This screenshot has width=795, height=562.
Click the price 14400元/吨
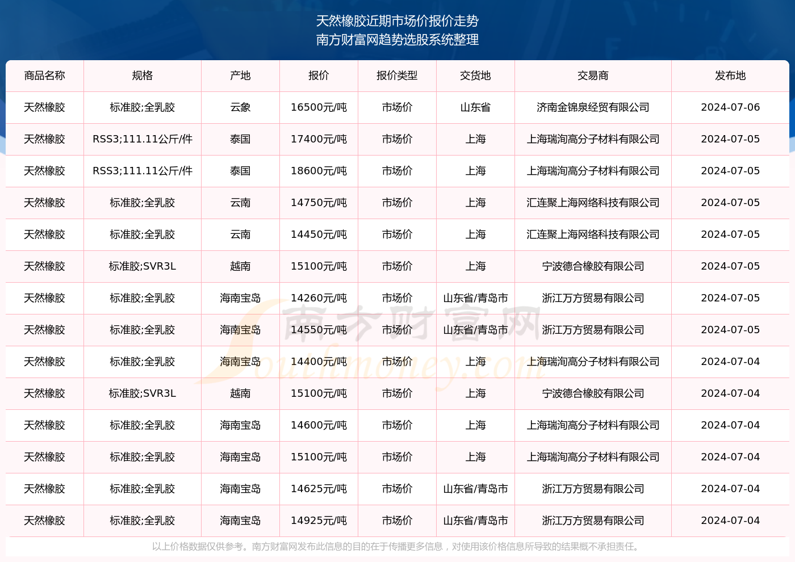pyautogui.click(x=319, y=362)
